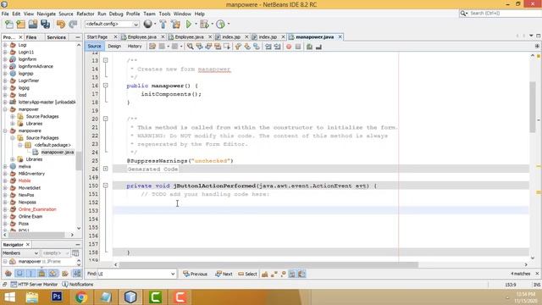Click the Comment icon in editor toolbar

(x=309, y=47)
